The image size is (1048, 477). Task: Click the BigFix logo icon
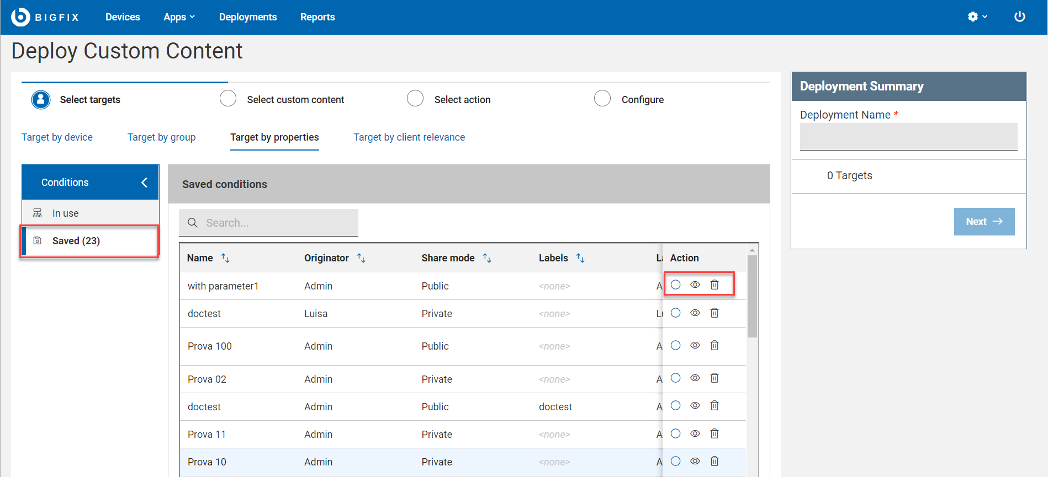pos(20,17)
